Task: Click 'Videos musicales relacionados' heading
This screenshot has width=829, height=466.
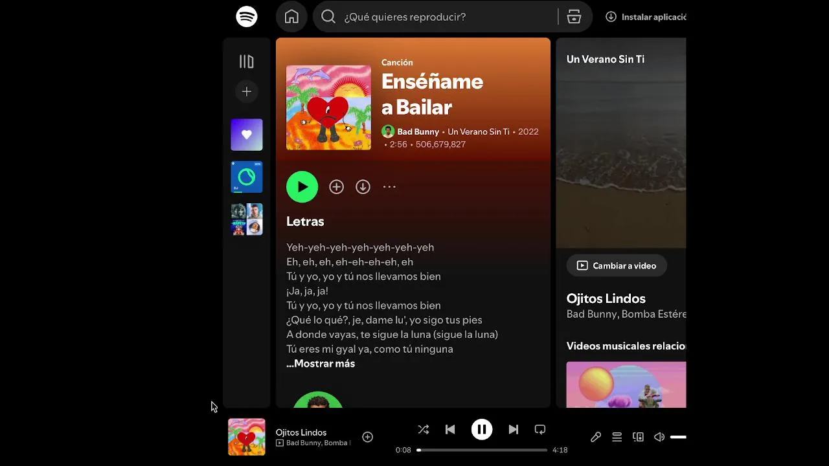Action: click(x=626, y=346)
